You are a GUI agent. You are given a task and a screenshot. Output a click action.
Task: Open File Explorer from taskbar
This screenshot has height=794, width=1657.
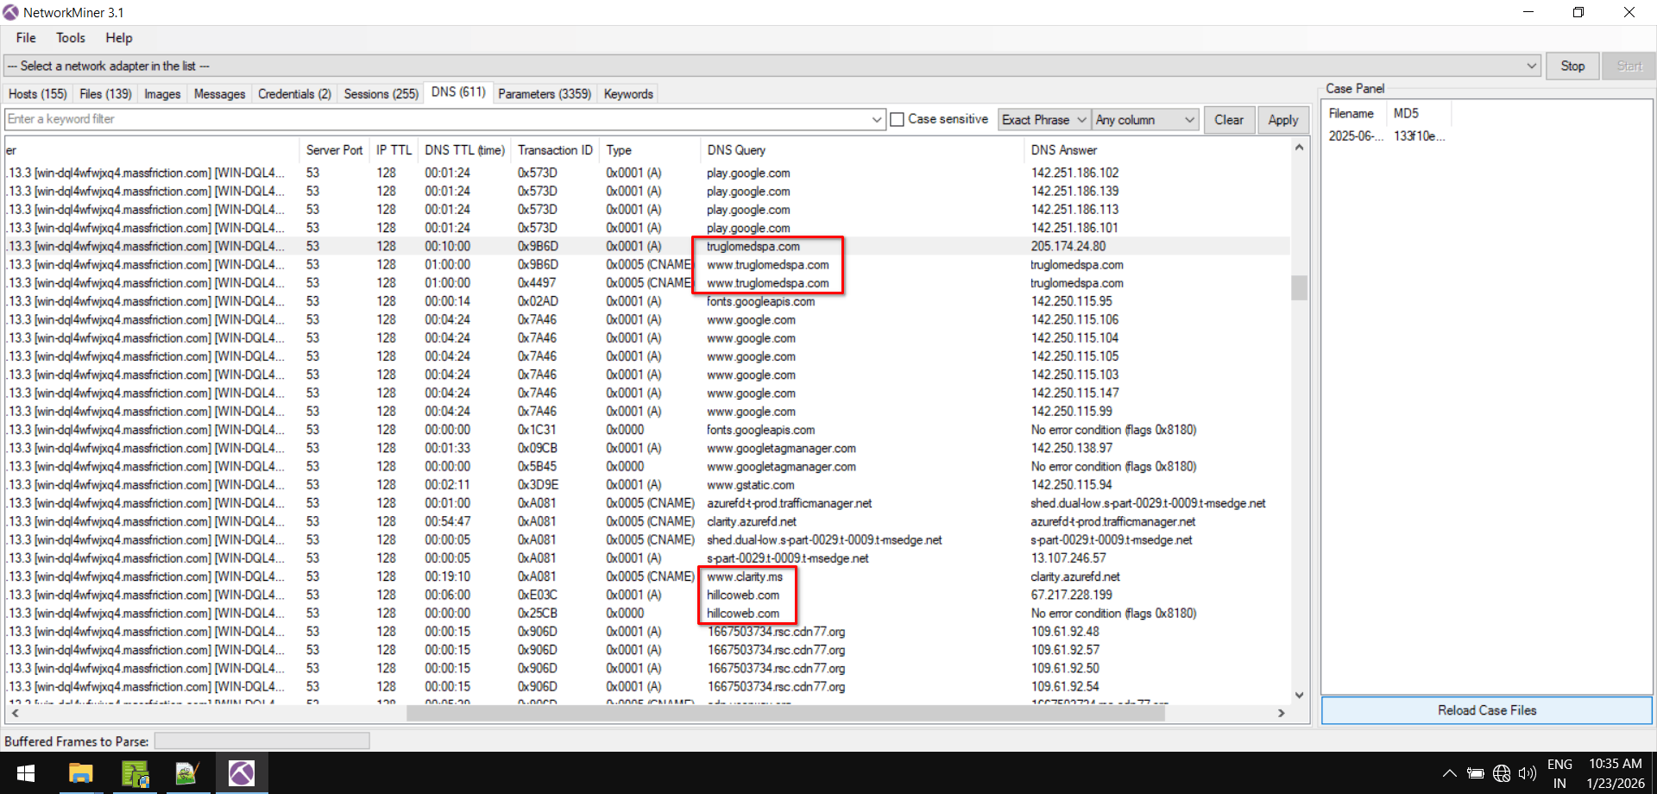click(81, 772)
